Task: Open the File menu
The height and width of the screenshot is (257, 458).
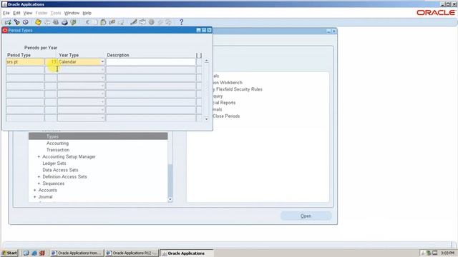Action: tap(6, 13)
